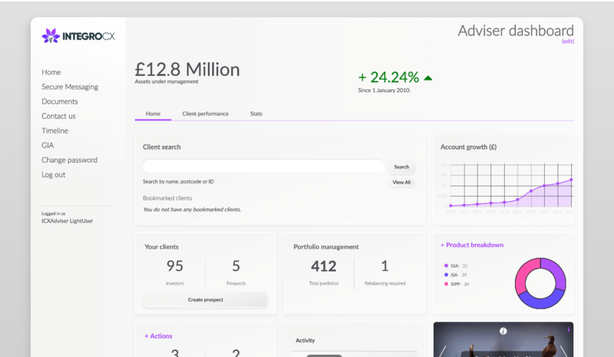
Task: Open Contact us page
Action: click(59, 116)
